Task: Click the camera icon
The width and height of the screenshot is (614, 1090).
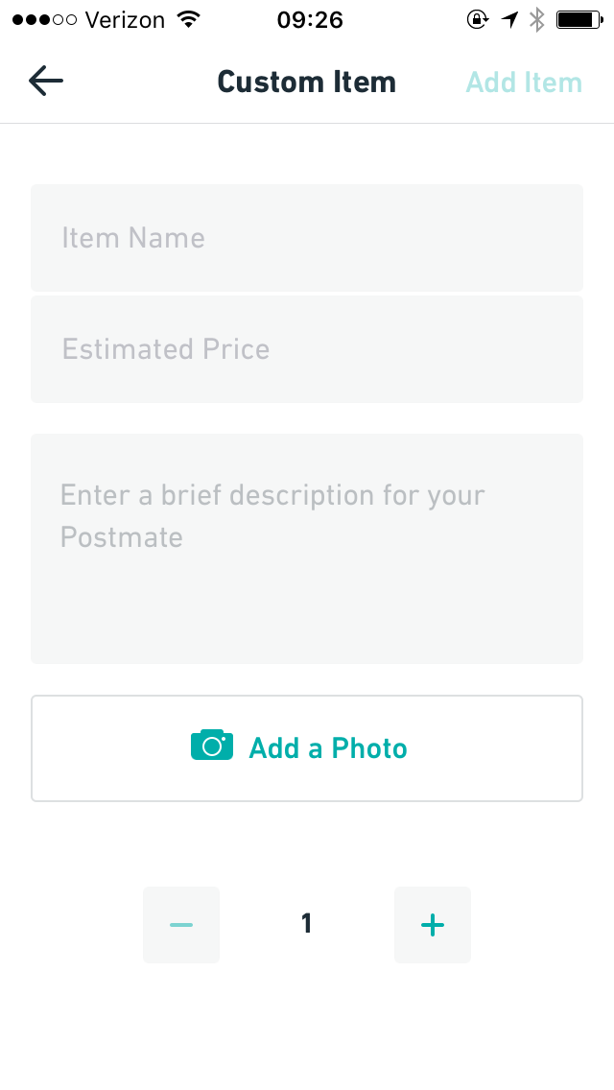Action: pos(212,746)
